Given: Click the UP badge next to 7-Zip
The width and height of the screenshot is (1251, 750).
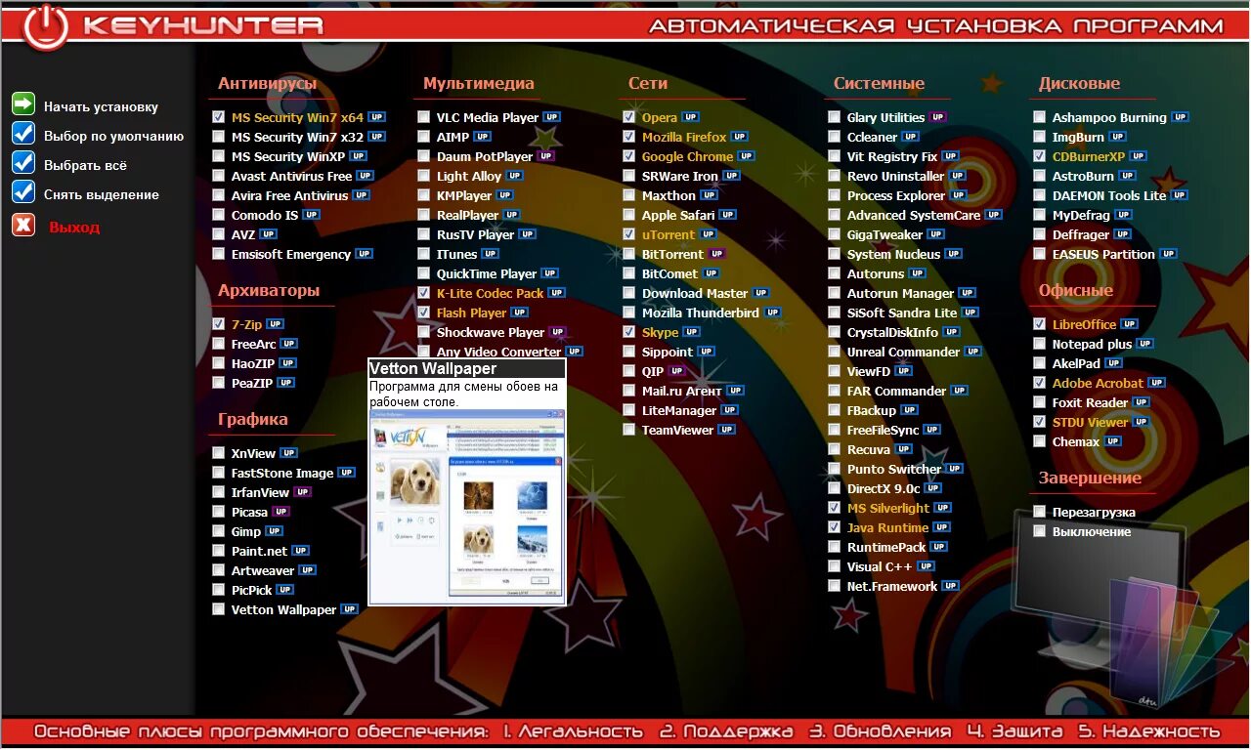Looking at the screenshot, I should (275, 324).
